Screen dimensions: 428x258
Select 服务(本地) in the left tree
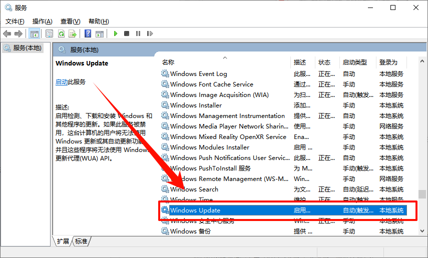pos(28,48)
